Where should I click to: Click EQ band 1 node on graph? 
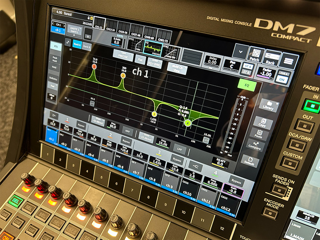[x=94, y=66]
